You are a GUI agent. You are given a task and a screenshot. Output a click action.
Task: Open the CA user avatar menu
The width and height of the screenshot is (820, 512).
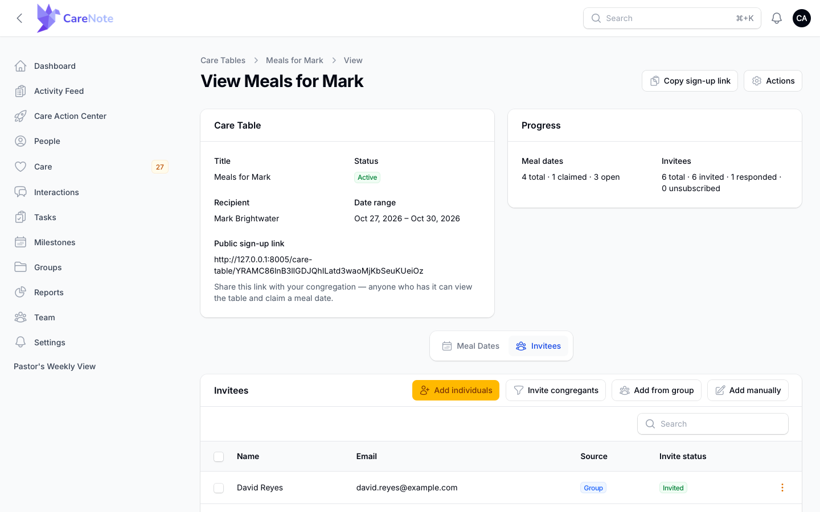[x=802, y=18]
